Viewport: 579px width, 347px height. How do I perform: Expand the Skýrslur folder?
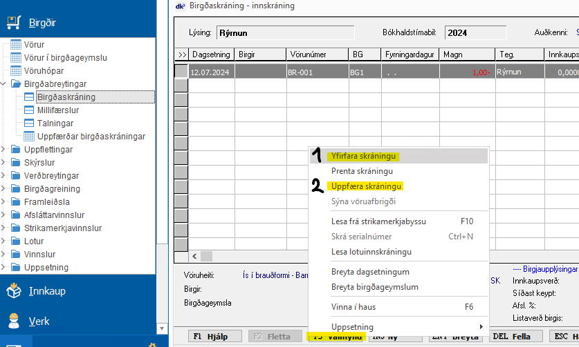click(x=6, y=163)
